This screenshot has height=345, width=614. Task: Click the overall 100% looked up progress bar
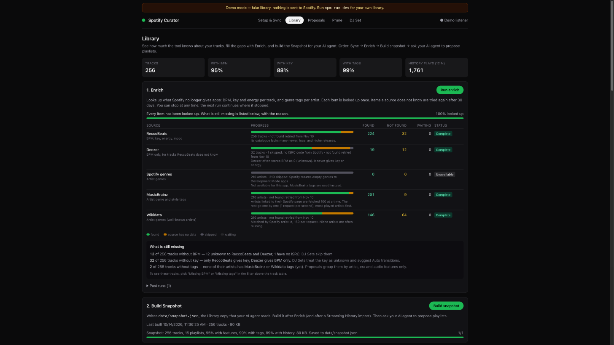(x=305, y=118)
